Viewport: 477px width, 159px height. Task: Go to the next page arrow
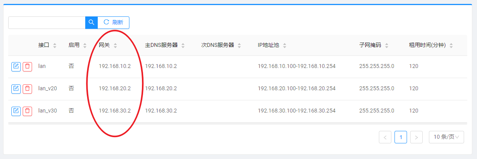416,137
